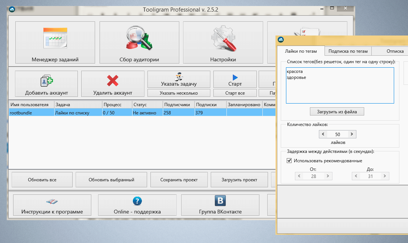Open the Менеджер заданий calendar icon
This screenshot has width=408, height=243.
[55, 38]
